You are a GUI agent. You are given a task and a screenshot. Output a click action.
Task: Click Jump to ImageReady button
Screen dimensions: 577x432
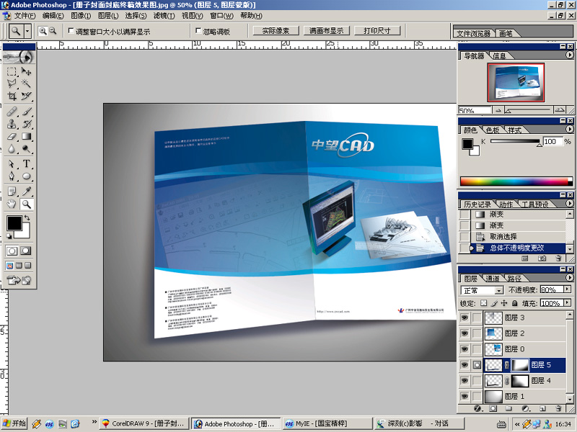click(x=19, y=280)
